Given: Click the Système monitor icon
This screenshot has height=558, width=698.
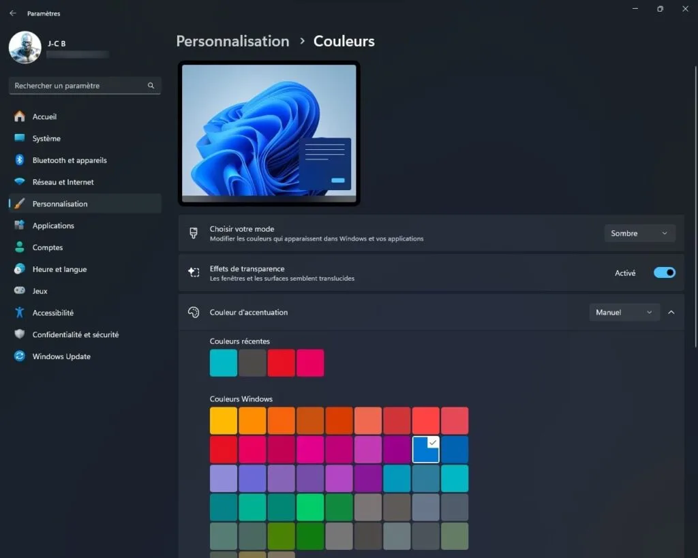Looking at the screenshot, I should click(20, 138).
